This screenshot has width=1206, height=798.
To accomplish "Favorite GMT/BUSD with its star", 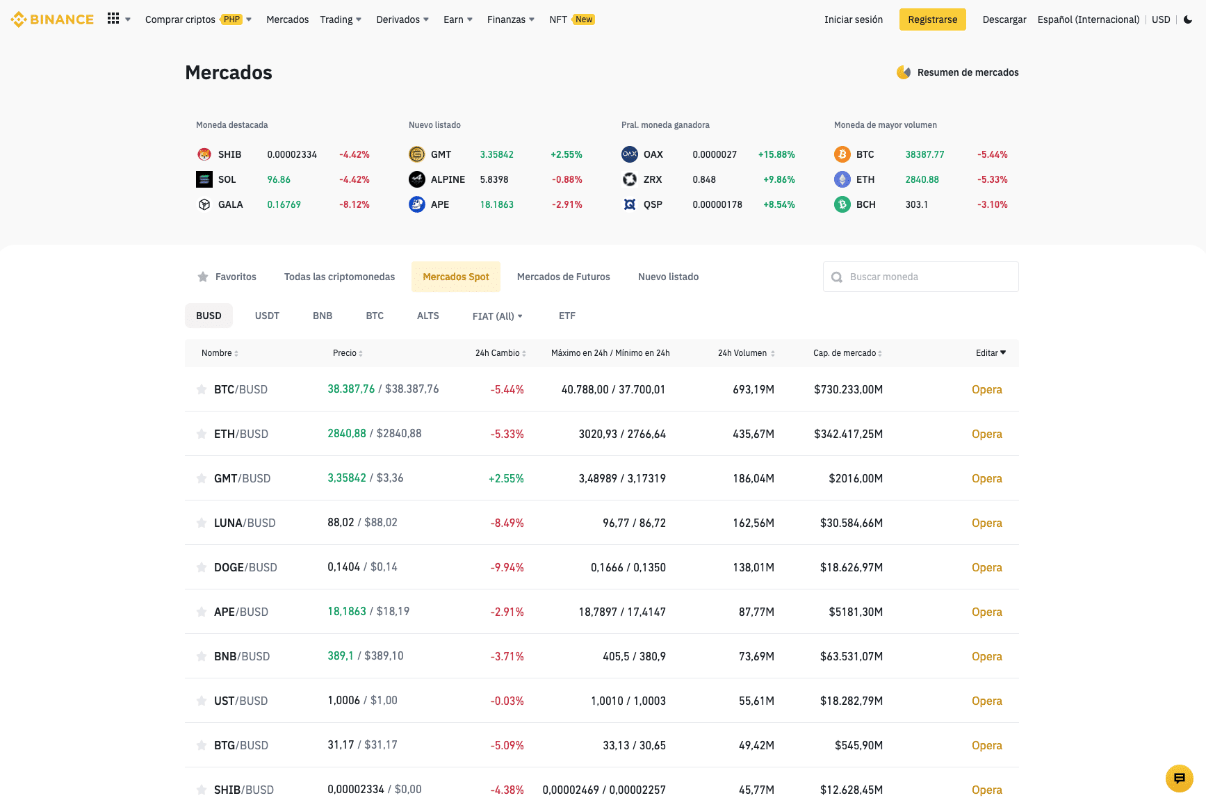I will [202, 478].
